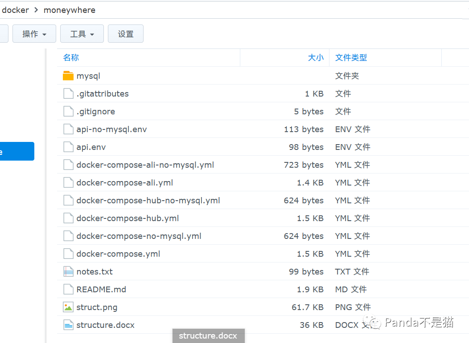Click the docker-compose-hub.yml file icon

68,218
